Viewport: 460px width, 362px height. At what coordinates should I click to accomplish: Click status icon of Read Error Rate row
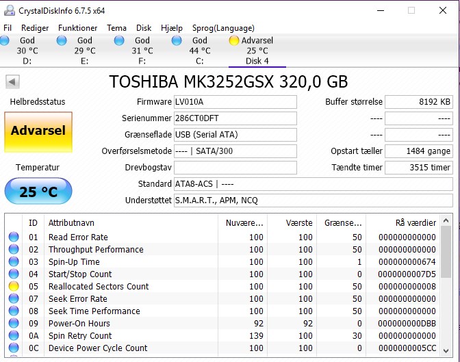point(14,237)
